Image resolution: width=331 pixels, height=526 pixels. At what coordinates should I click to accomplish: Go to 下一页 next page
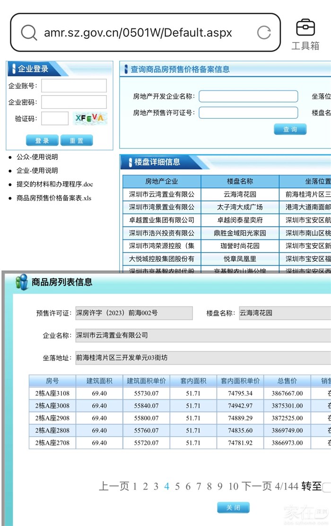(x=257, y=486)
